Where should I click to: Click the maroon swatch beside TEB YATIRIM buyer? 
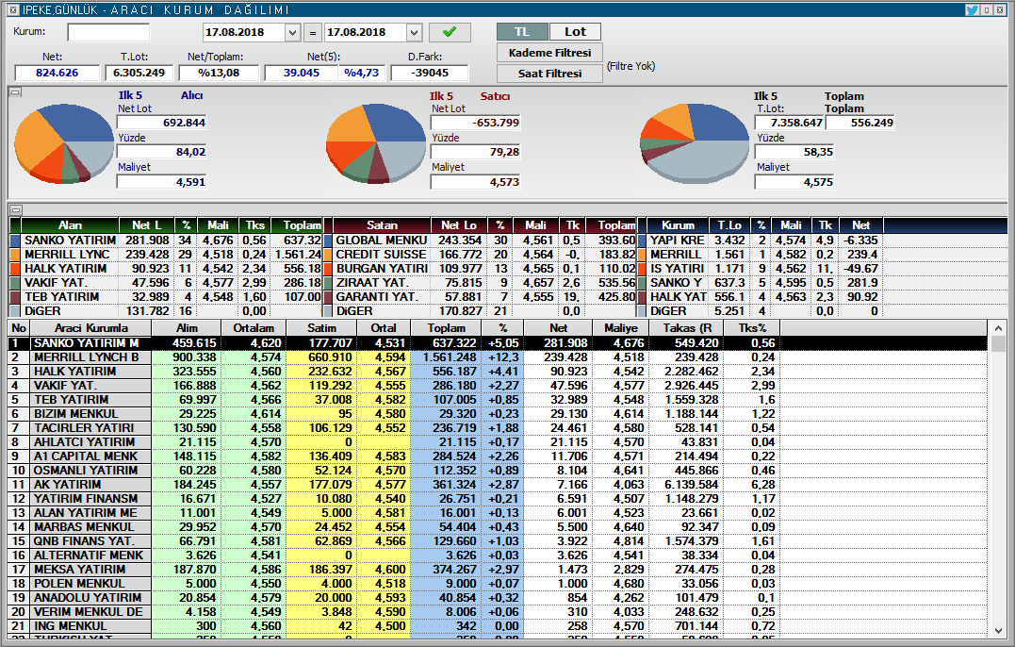pos(15,297)
